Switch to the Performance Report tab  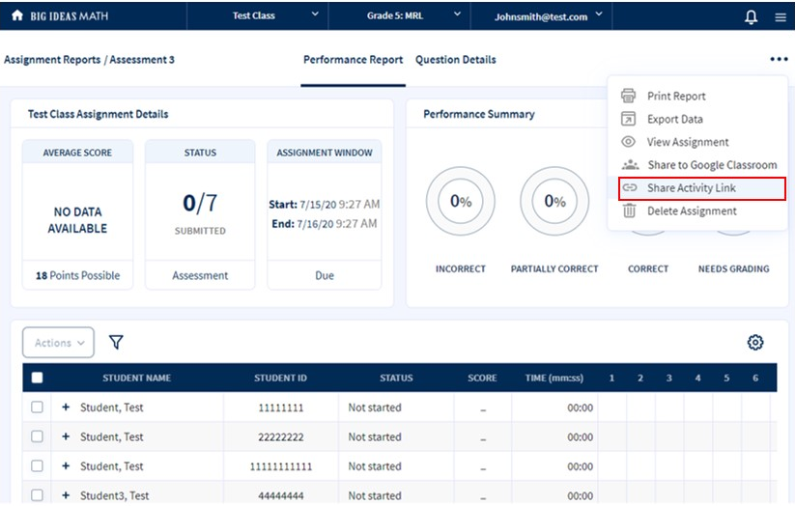(x=353, y=60)
